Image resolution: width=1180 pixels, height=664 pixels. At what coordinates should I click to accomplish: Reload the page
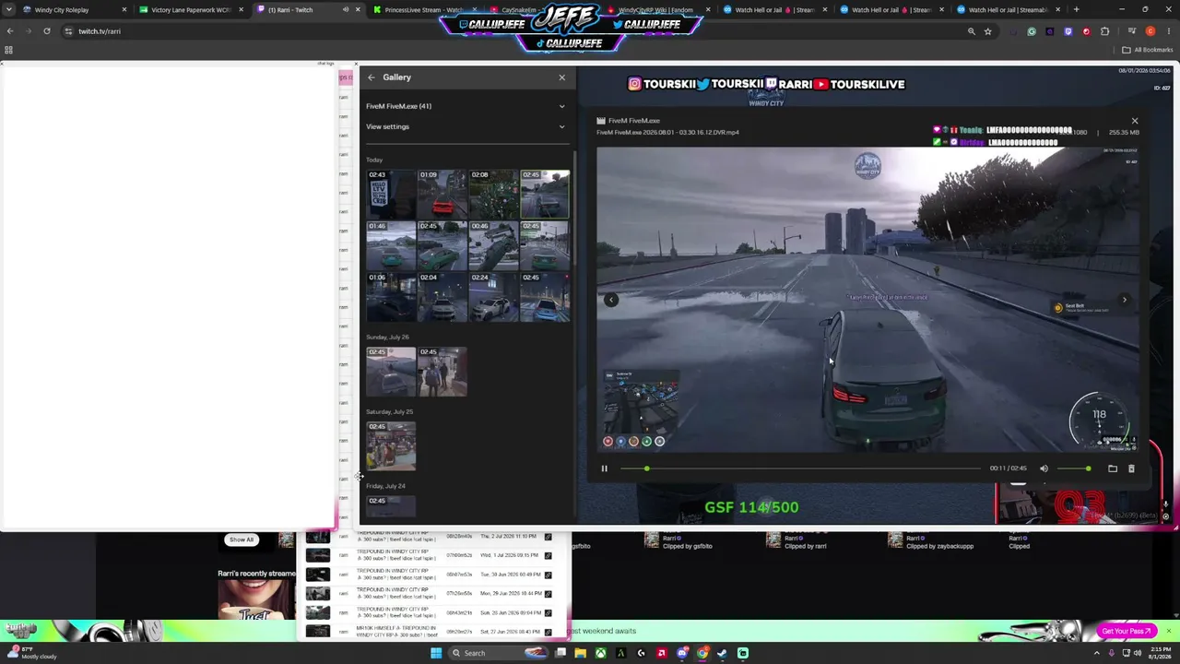[46, 31]
